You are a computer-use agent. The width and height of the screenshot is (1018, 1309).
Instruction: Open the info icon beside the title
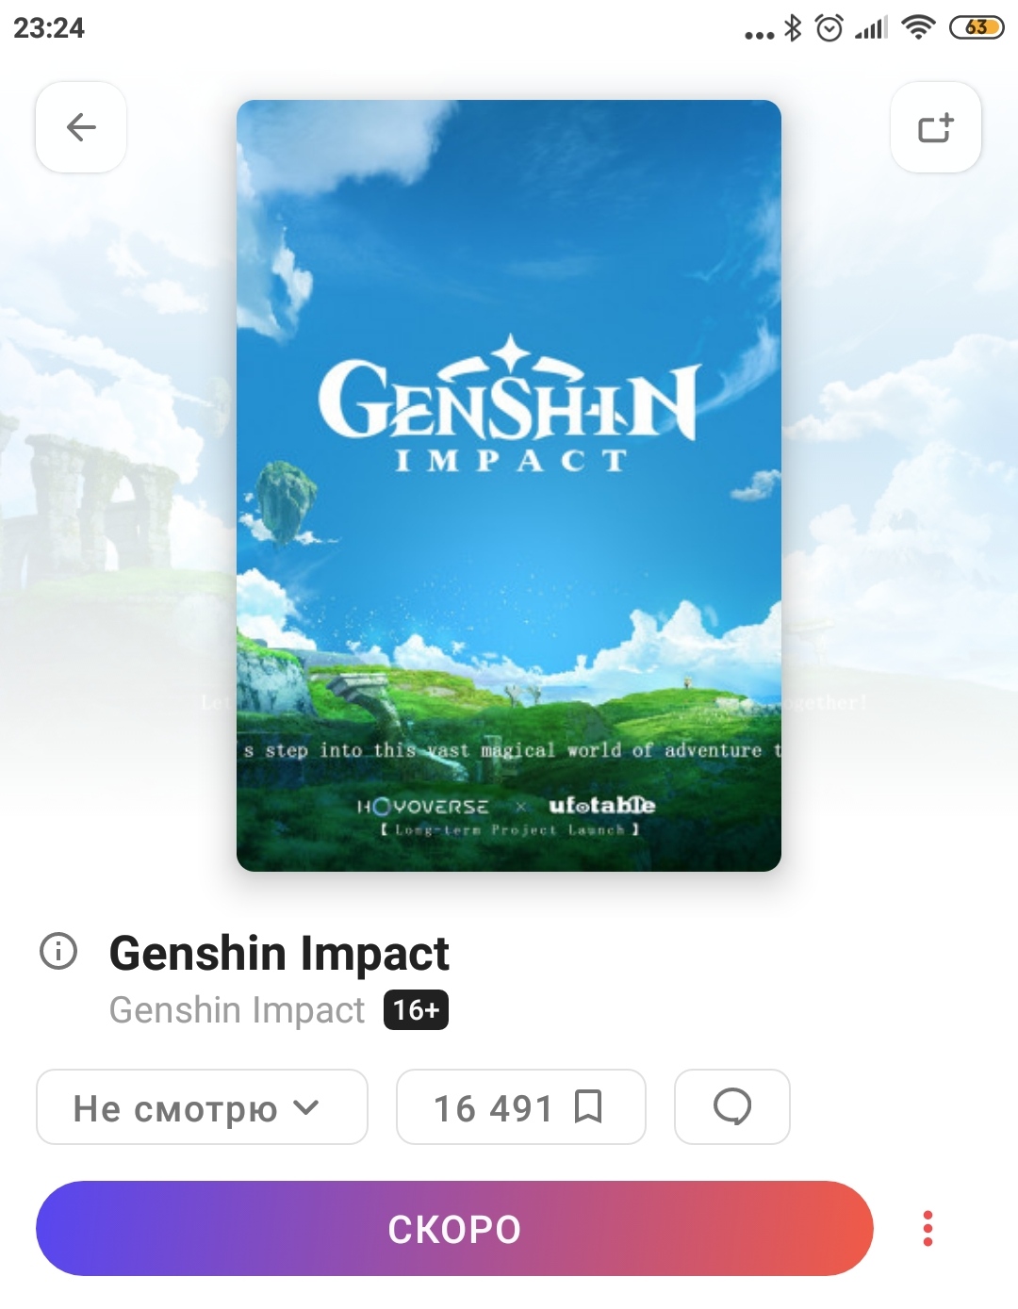(58, 951)
